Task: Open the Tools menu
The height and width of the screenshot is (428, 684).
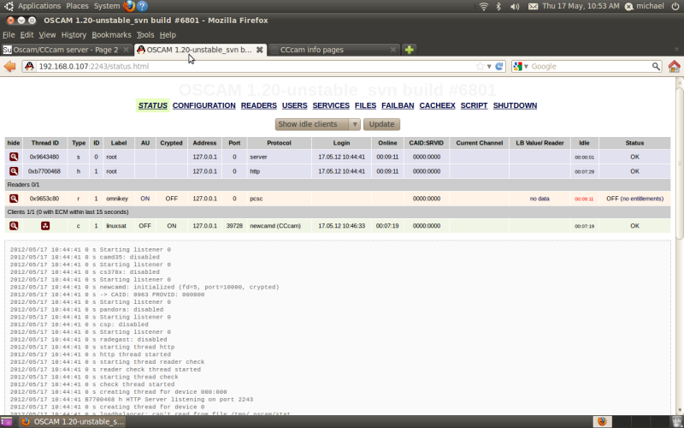Action: [x=145, y=35]
